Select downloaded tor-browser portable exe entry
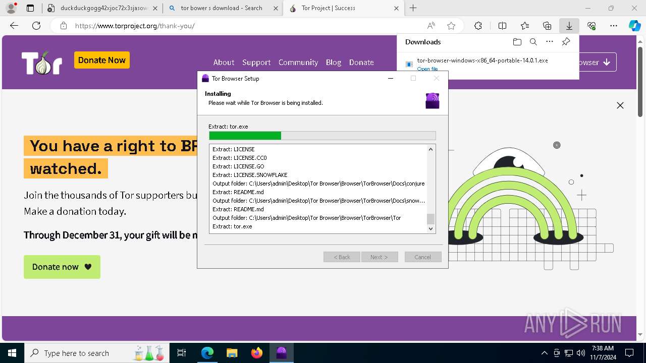Viewport: 646px width, 363px height. click(x=488, y=64)
